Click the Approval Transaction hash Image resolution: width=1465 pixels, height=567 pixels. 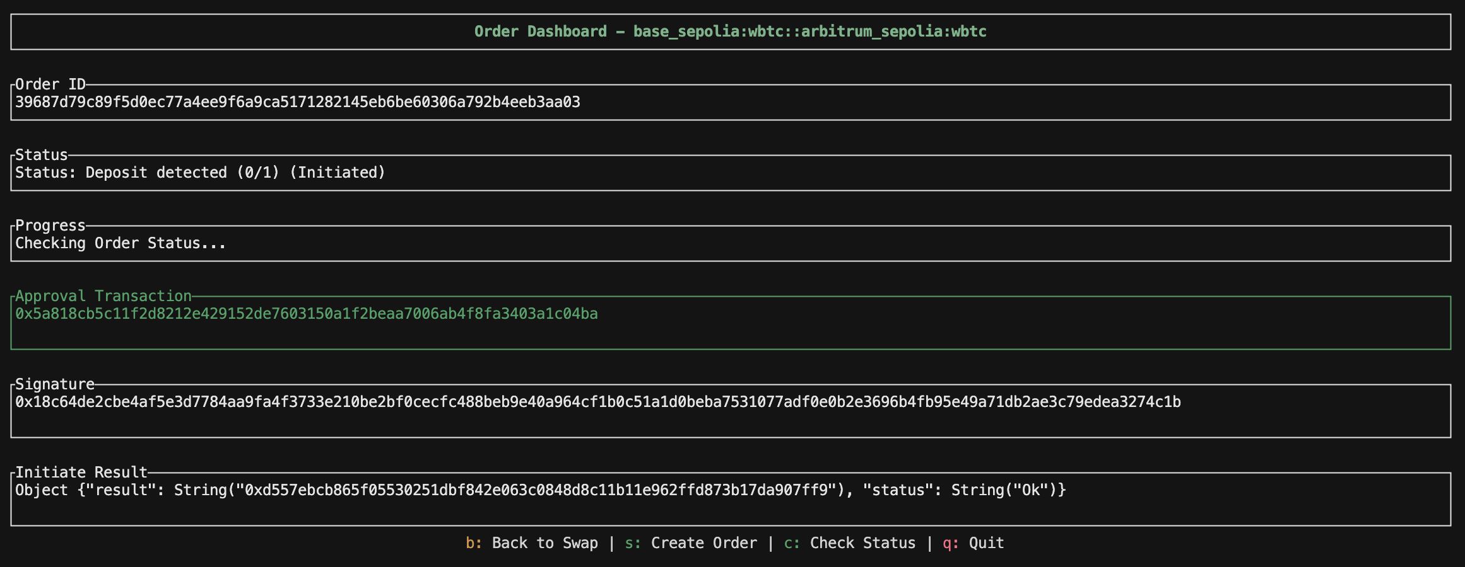click(x=307, y=314)
